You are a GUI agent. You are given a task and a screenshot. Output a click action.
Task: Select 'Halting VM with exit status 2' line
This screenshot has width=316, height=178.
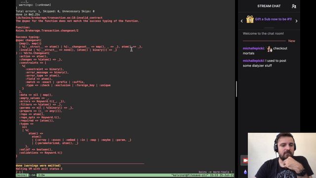[x=39, y=169]
